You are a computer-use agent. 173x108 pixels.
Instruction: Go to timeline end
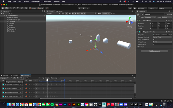coord(21,78)
